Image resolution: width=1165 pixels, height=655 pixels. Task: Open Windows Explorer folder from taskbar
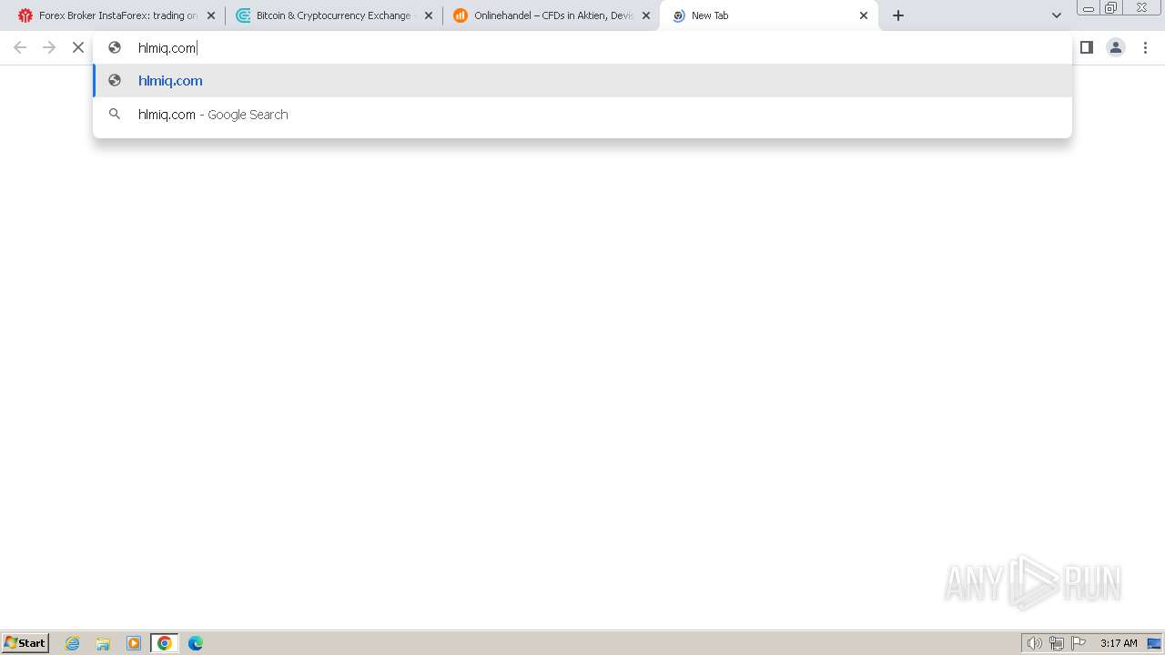coord(103,643)
